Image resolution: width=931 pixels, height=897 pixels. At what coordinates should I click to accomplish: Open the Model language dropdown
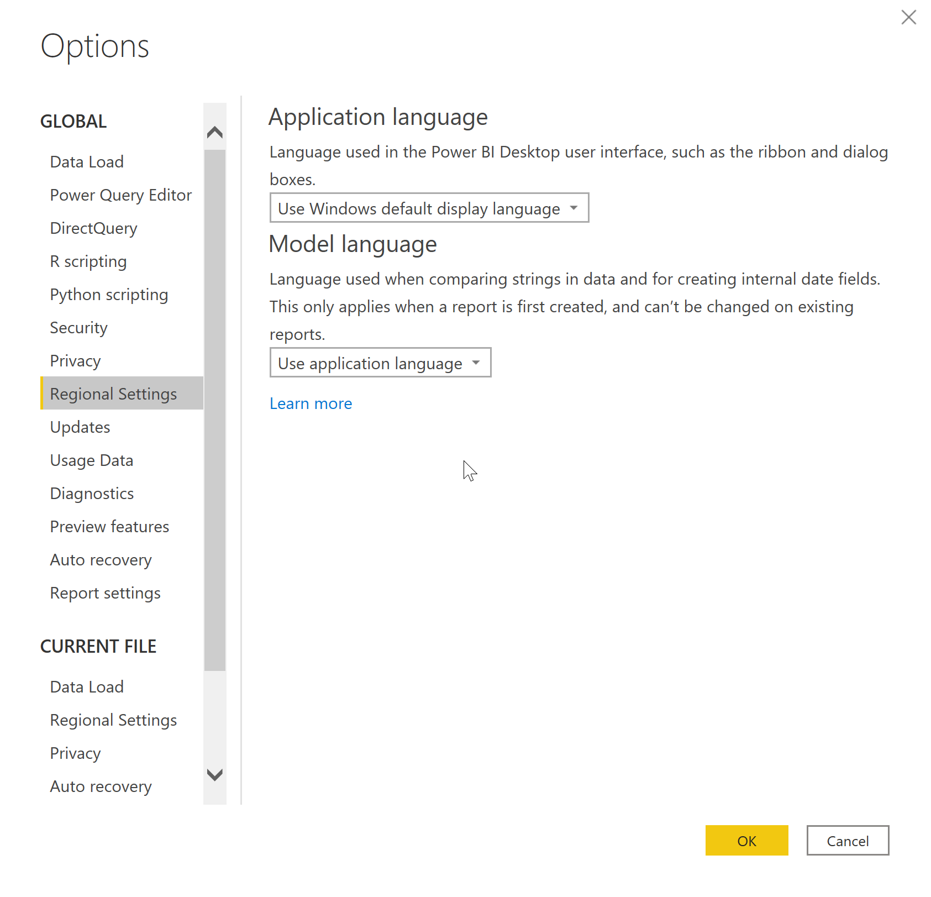click(380, 363)
